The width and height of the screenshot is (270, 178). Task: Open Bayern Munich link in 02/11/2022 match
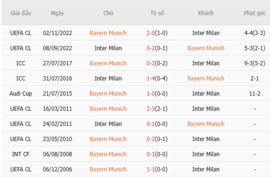click(108, 33)
